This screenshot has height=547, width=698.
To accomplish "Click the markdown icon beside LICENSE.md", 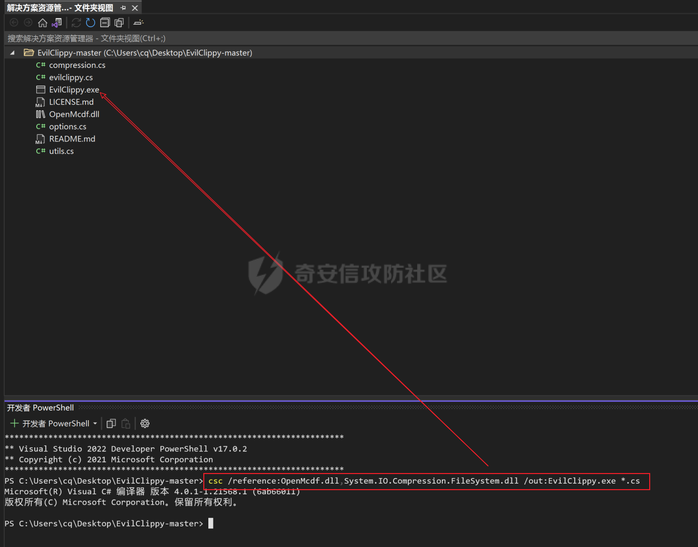I will [x=40, y=102].
